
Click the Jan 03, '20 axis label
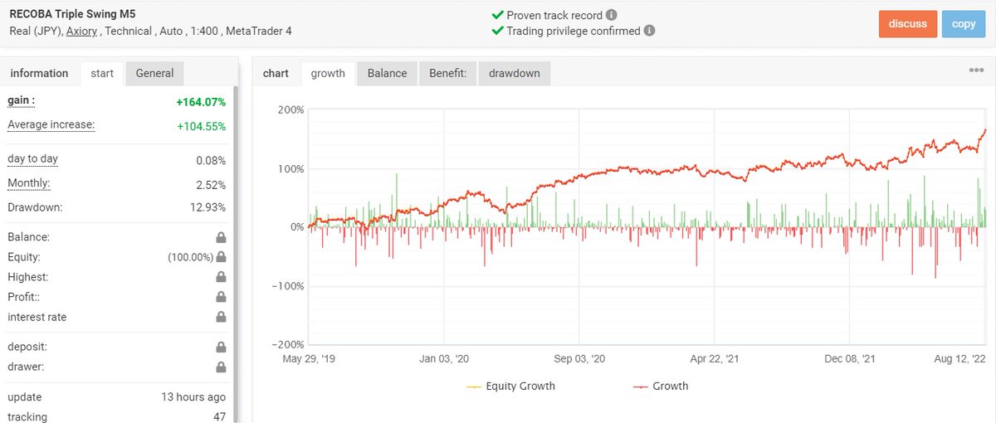445,359
